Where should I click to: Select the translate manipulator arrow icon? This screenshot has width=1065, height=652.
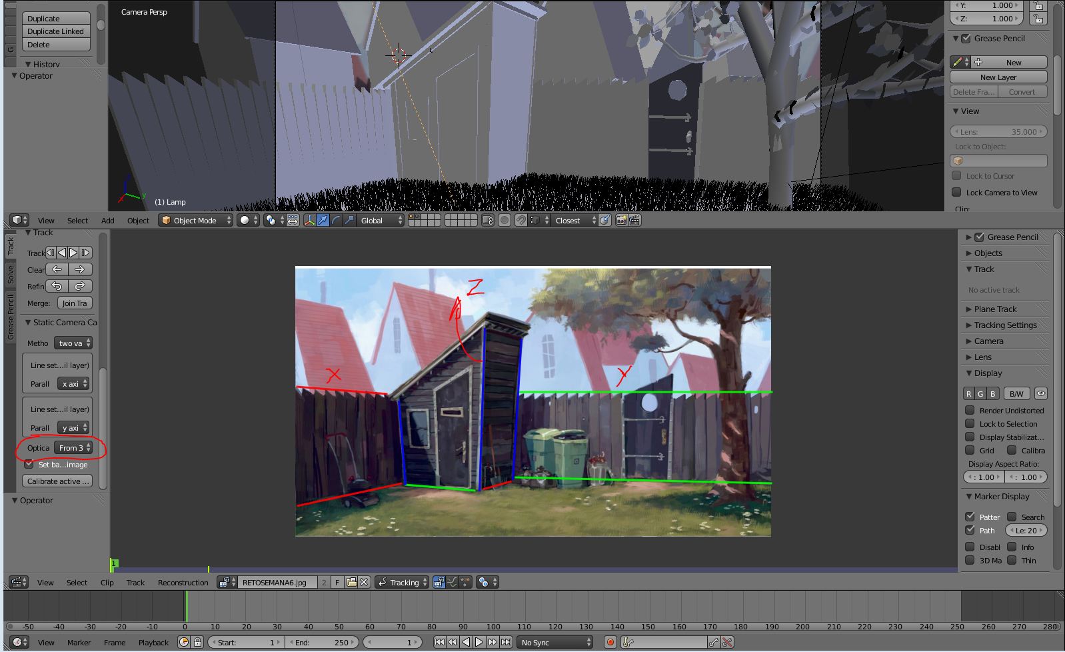pyautogui.click(x=323, y=220)
